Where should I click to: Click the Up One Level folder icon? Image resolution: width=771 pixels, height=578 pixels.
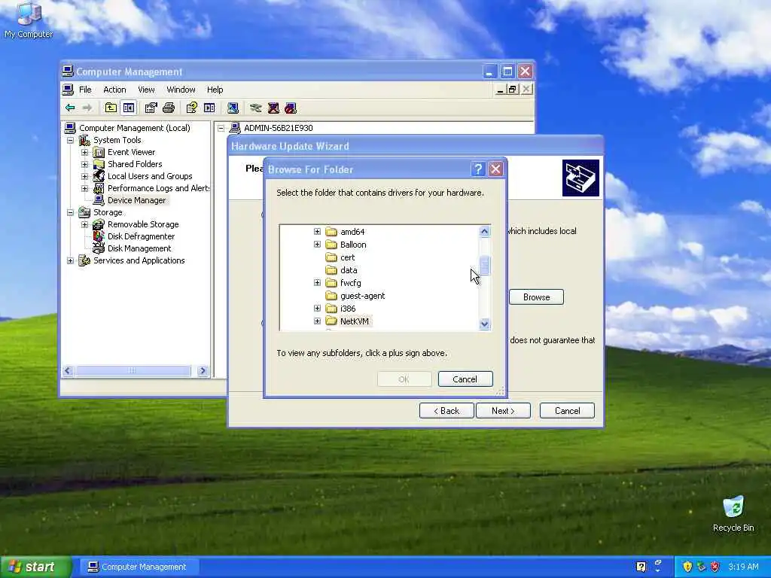coord(111,108)
